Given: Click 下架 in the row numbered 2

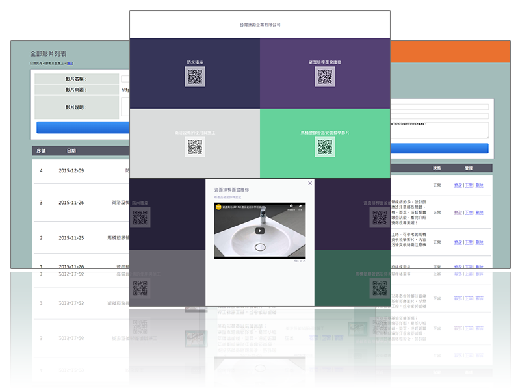Looking at the screenshot, I should [469, 242].
